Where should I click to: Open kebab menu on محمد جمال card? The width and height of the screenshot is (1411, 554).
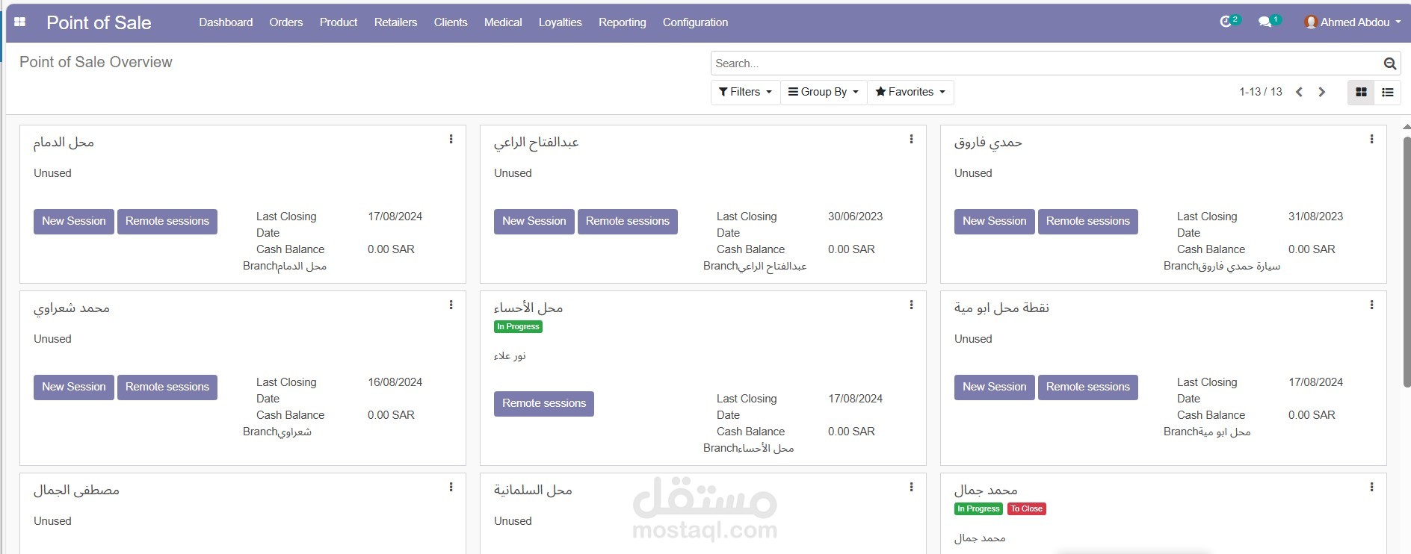[1371, 487]
